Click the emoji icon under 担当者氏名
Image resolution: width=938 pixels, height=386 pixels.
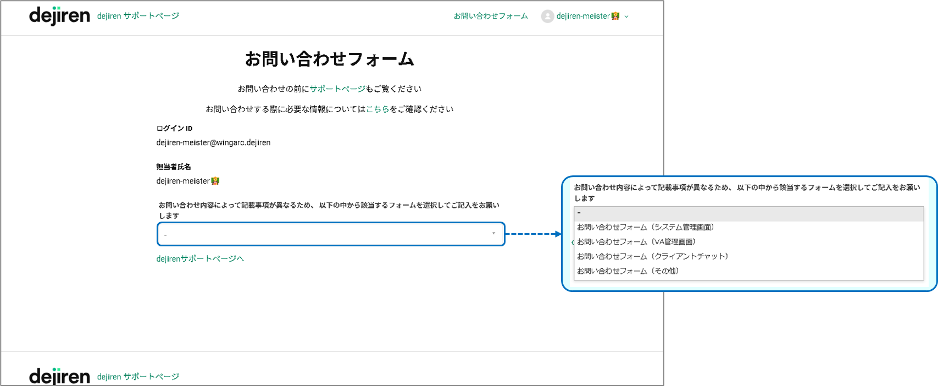[215, 181]
